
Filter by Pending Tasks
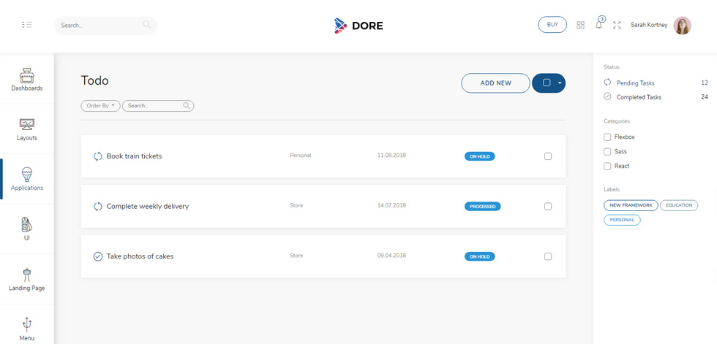[x=635, y=83]
